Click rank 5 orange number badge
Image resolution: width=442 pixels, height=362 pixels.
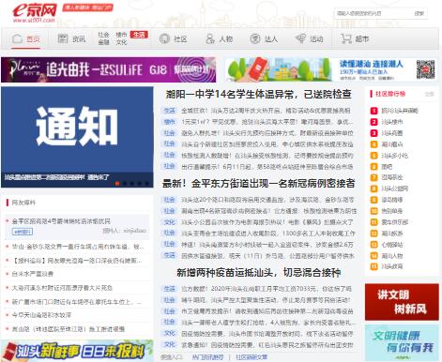click(373, 156)
